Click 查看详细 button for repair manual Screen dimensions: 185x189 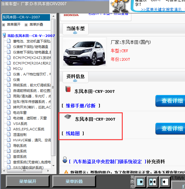170,101
